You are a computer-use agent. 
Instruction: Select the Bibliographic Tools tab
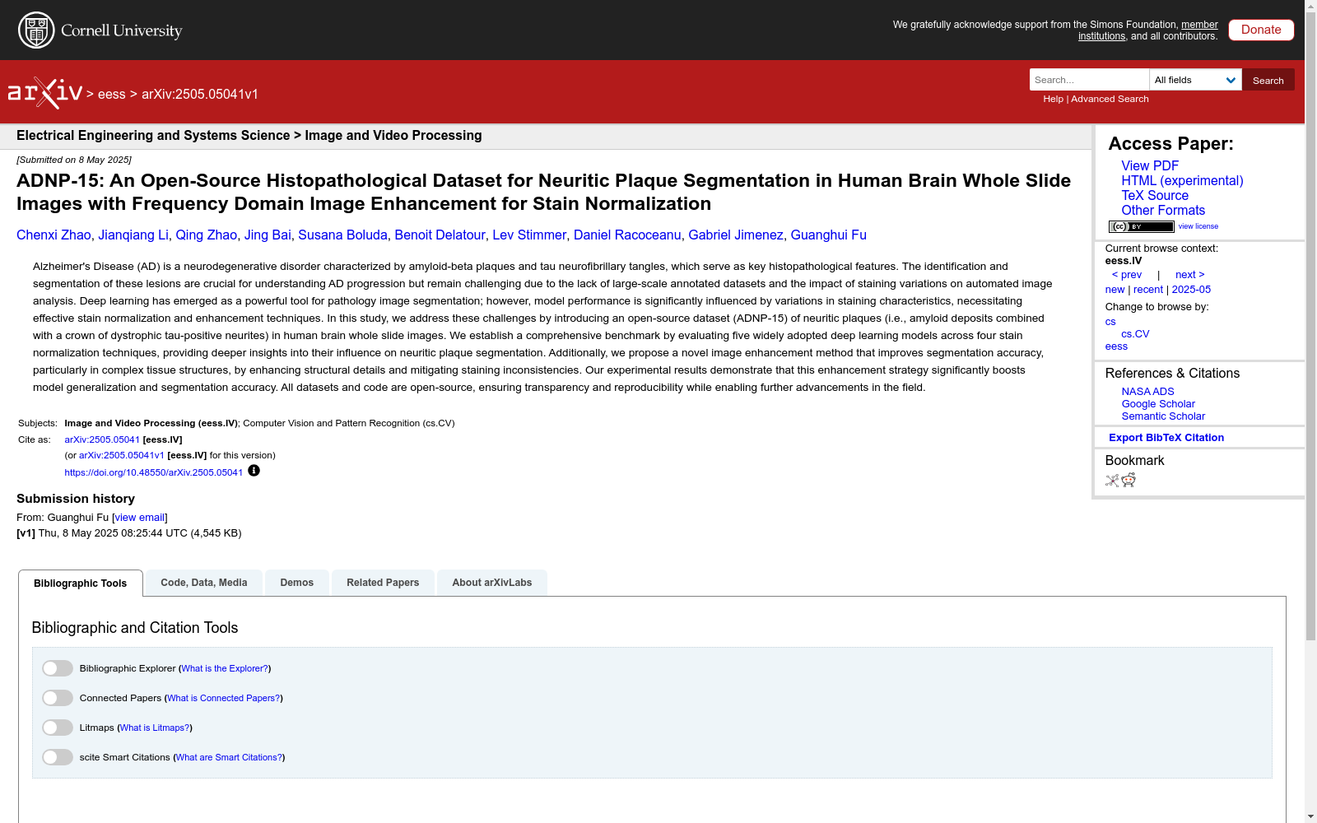[x=81, y=584]
